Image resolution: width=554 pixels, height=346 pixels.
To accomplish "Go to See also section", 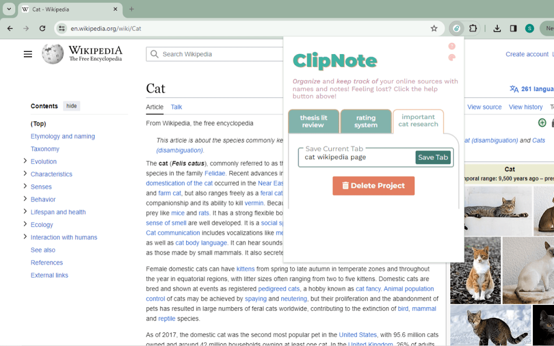I will 43,250.
